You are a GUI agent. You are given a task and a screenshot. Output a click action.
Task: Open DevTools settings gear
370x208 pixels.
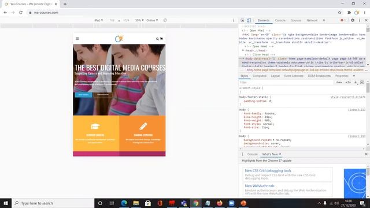coord(353,20)
